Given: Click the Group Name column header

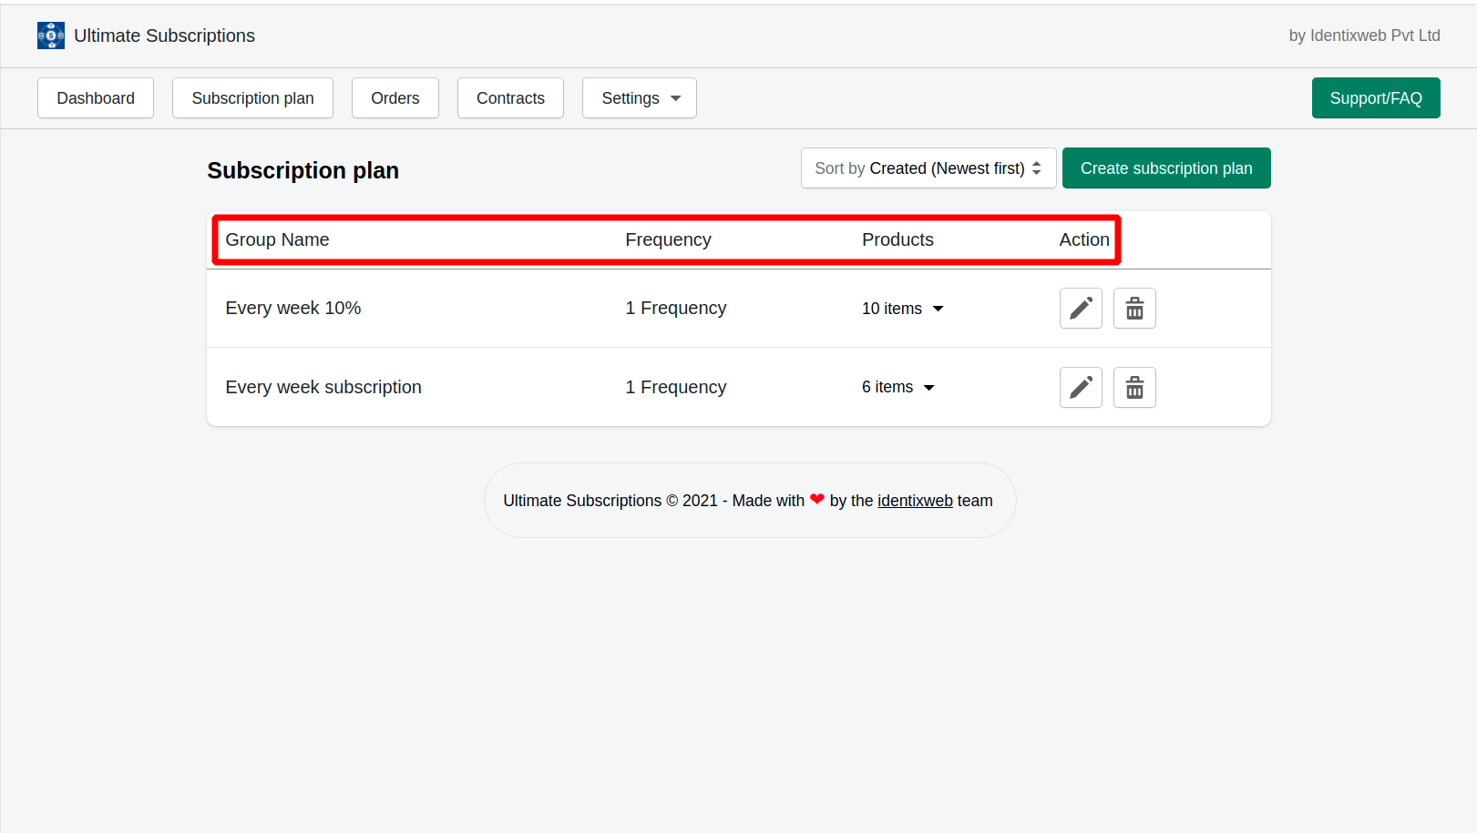Looking at the screenshot, I should pos(277,239).
